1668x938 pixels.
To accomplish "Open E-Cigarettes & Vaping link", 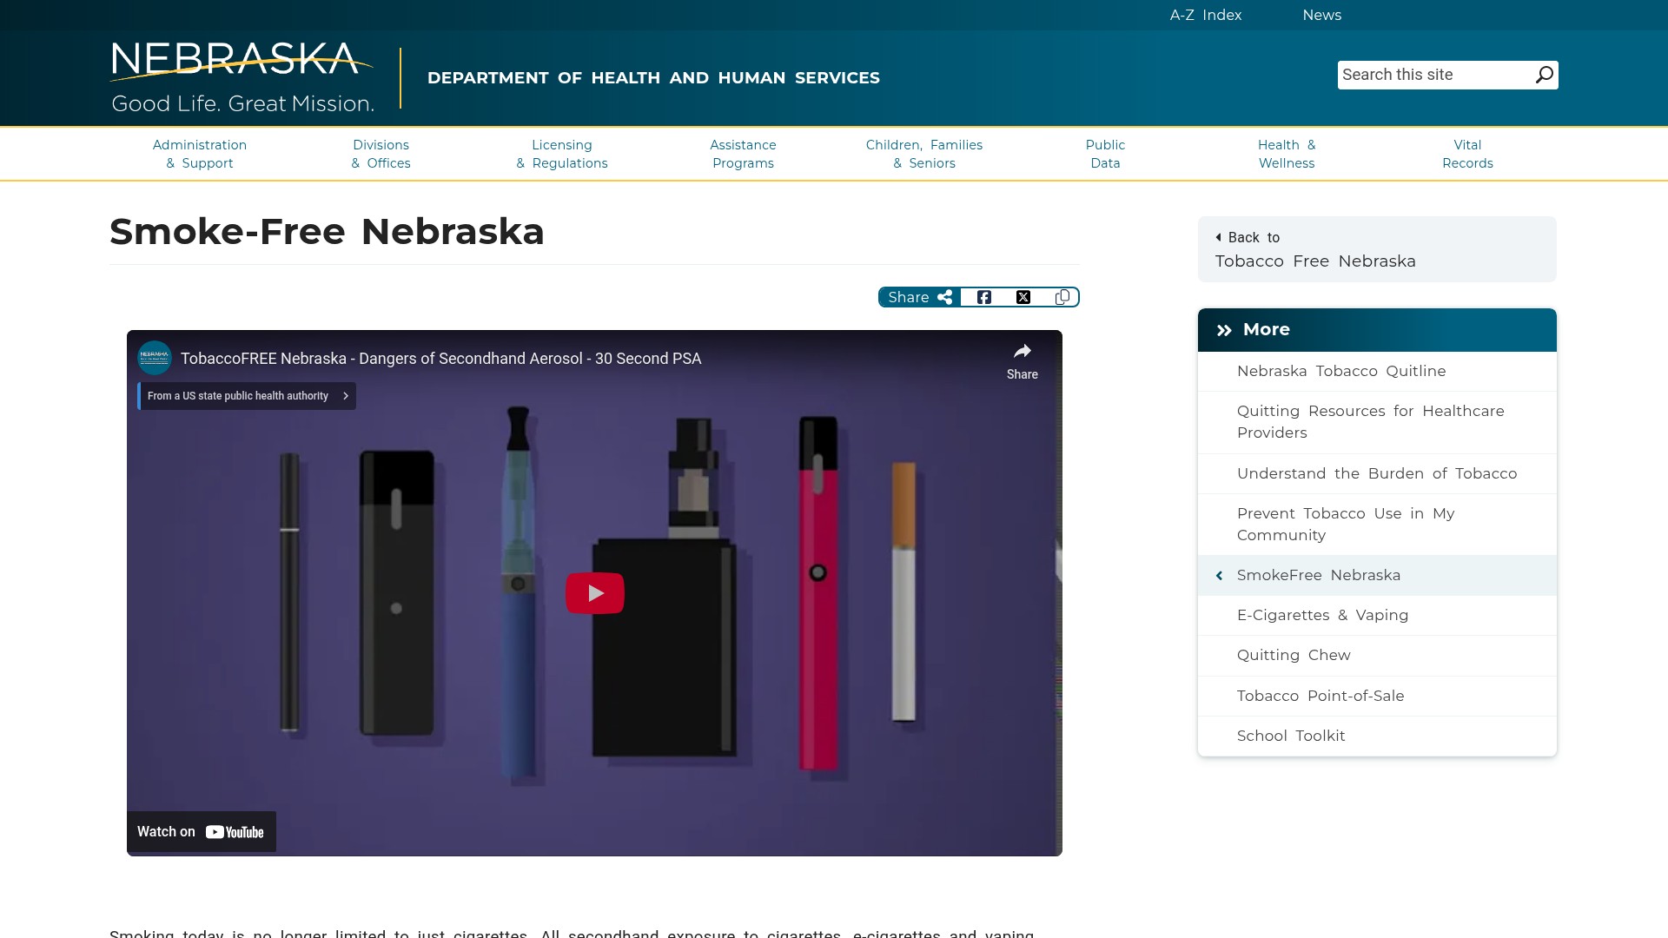I will (1377, 616).
